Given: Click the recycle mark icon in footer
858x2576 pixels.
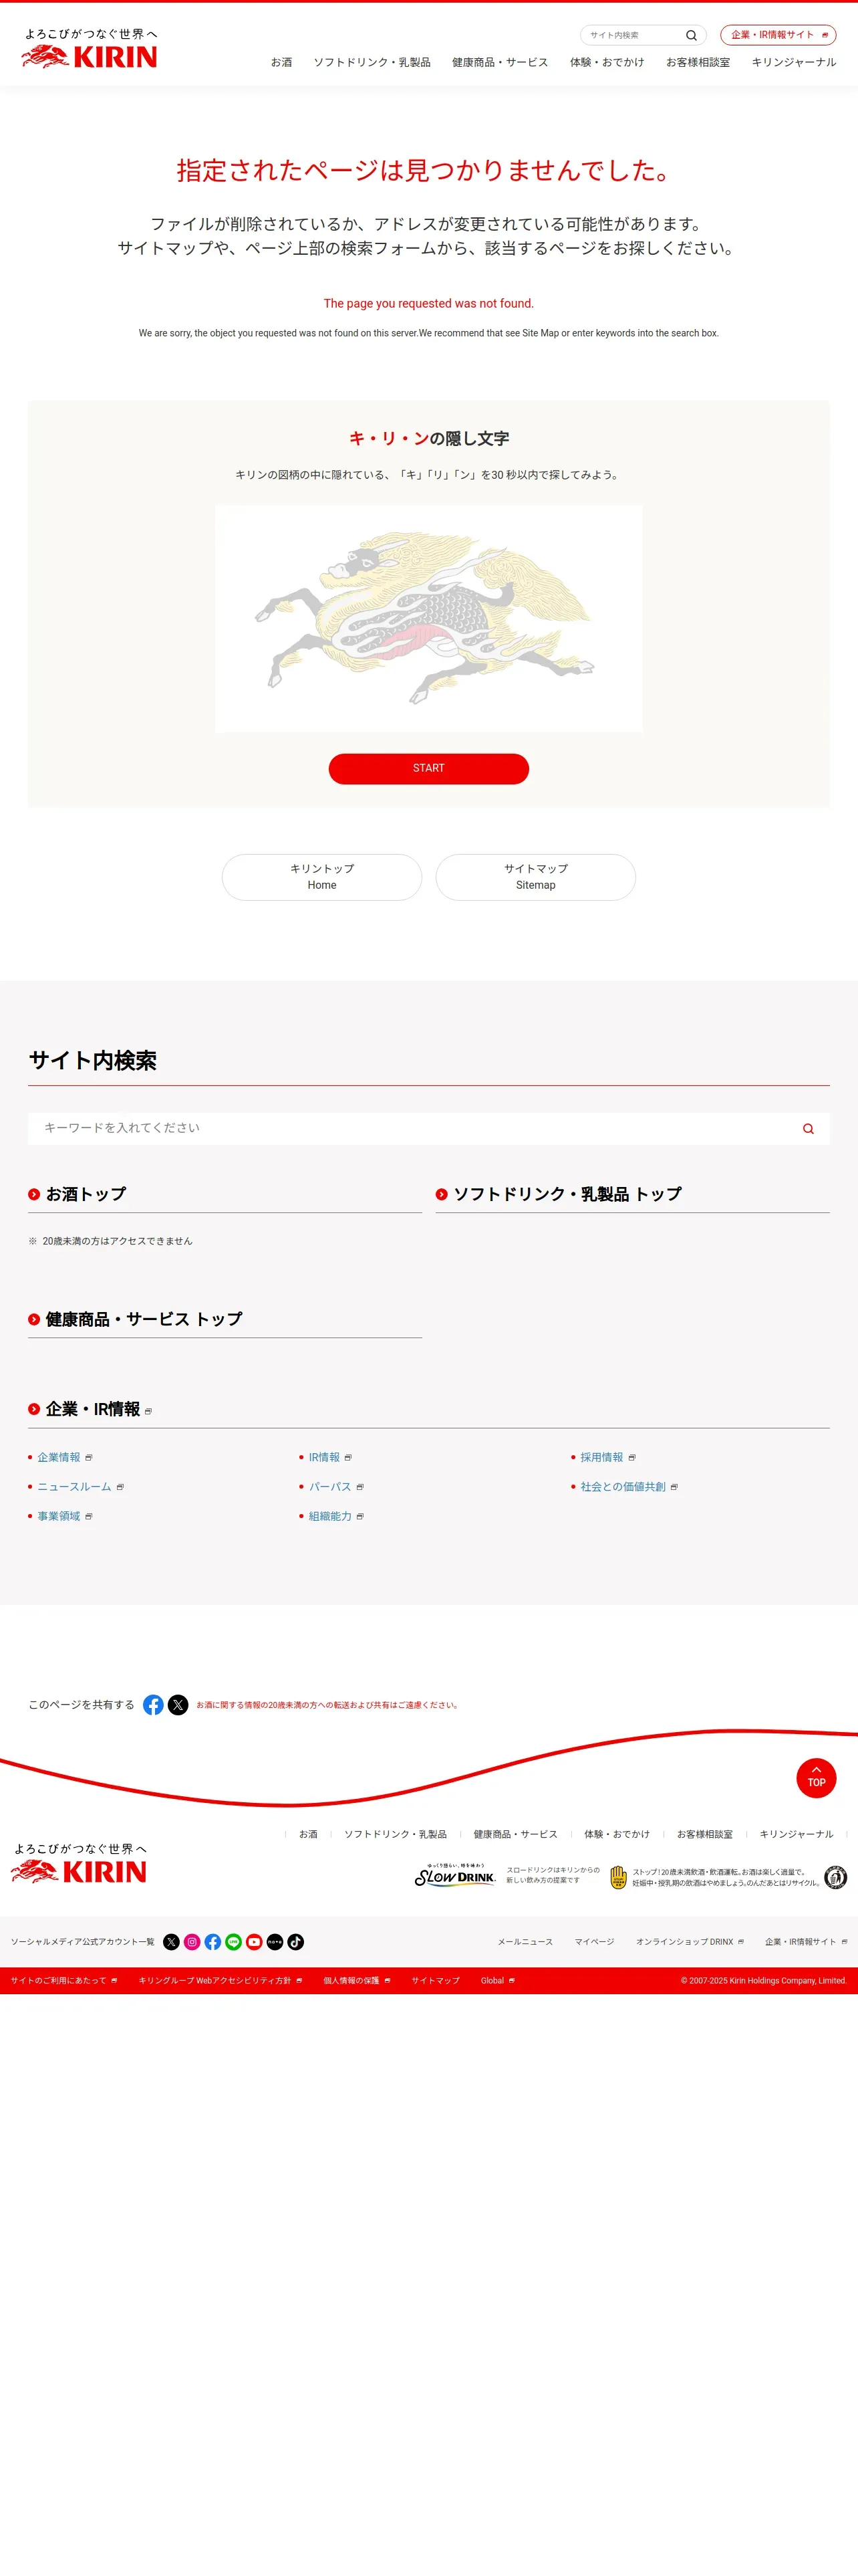Looking at the screenshot, I should click(835, 1877).
